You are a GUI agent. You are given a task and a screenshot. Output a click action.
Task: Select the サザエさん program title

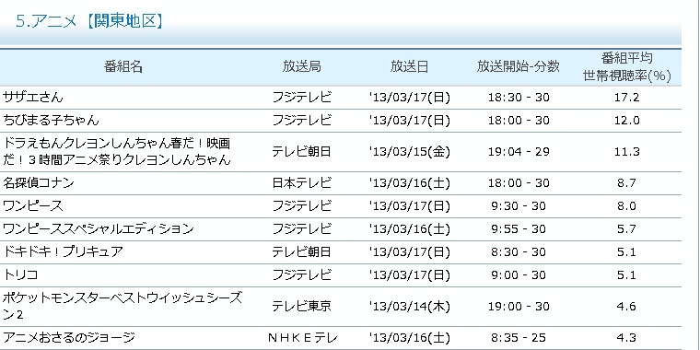[33, 98]
